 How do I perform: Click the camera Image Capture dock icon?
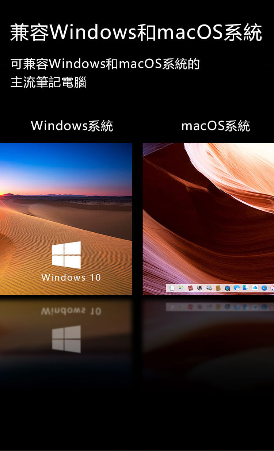point(199,288)
